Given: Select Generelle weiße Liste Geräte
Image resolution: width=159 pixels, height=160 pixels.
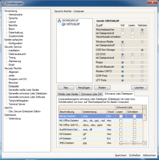Looking at the screenshot, I should 24,90.
